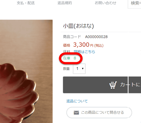Open the 返品規約 menu item
The image size is (141, 123).
(65, 3)
